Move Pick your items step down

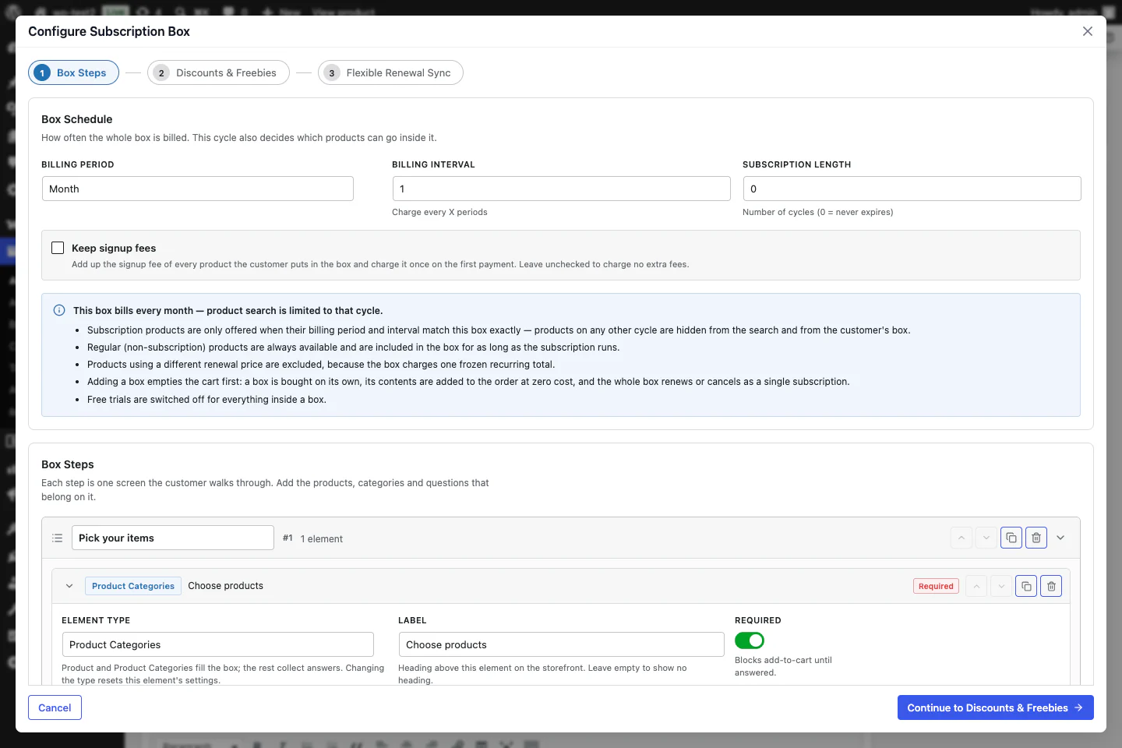click(986, 538)
